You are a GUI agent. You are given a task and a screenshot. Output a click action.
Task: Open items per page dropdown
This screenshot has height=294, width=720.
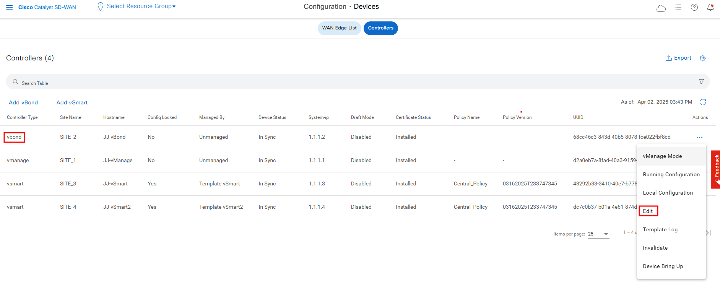599,234
